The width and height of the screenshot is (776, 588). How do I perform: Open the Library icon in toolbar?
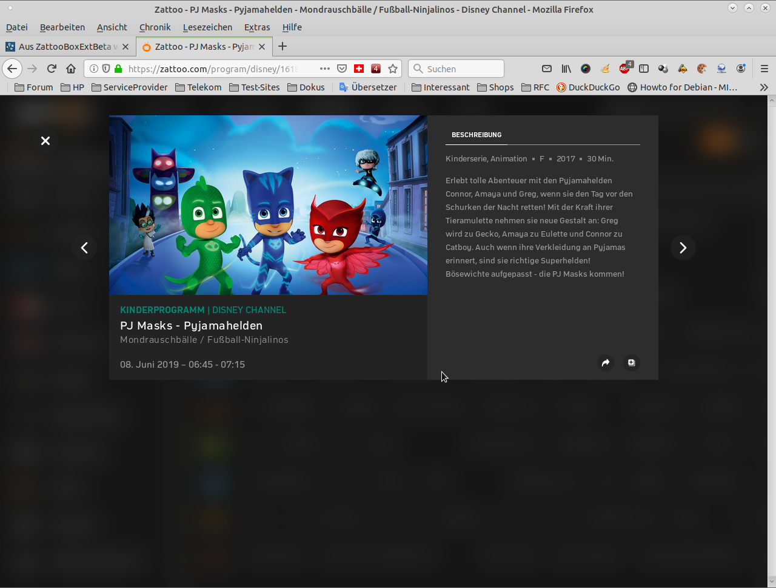coord(566,69)
